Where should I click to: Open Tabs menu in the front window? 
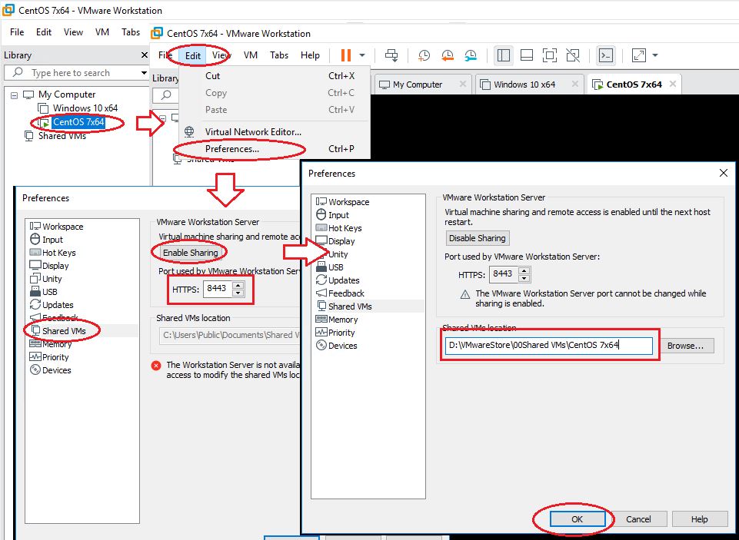[279, 55]
